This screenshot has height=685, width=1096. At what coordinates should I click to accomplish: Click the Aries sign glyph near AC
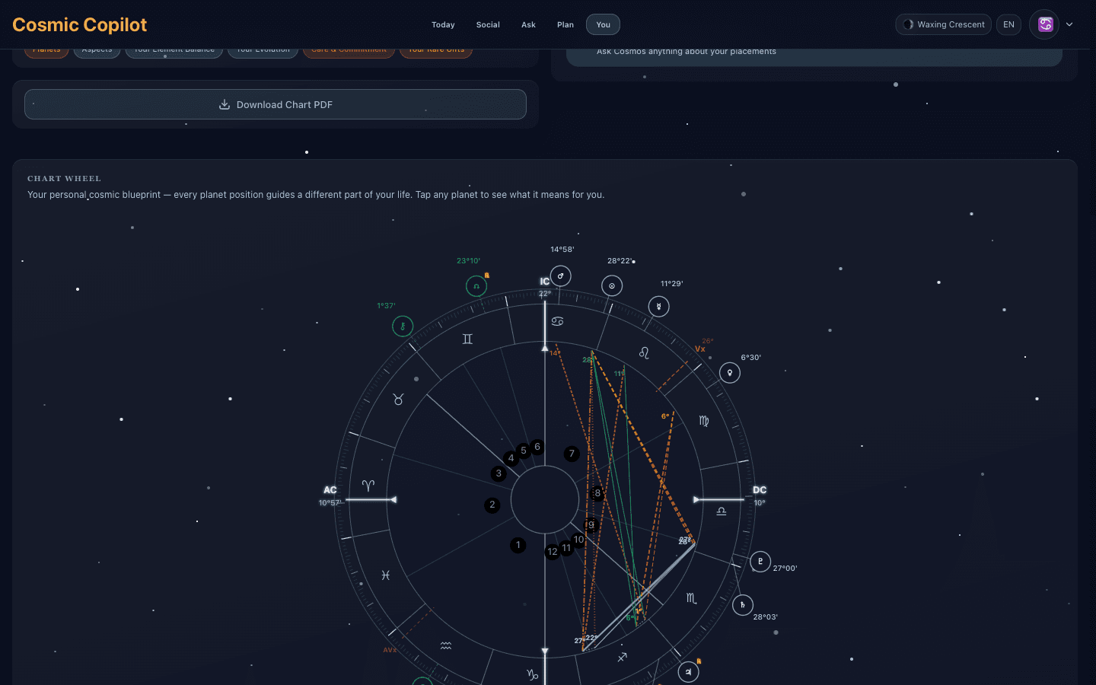[368, 486]
